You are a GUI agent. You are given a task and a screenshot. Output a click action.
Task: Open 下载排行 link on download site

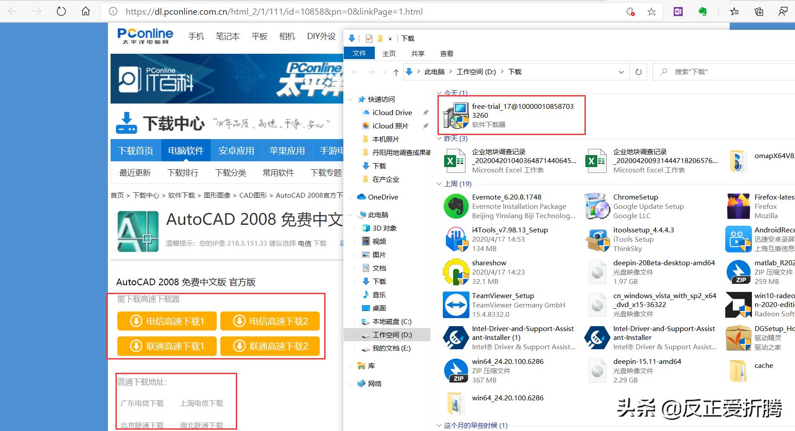click(x=183, y=173)
